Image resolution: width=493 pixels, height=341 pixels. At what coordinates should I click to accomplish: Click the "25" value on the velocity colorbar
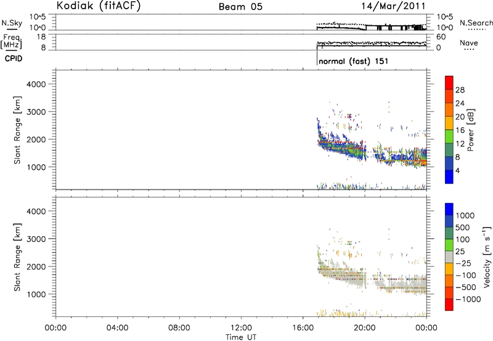point(460,251)
